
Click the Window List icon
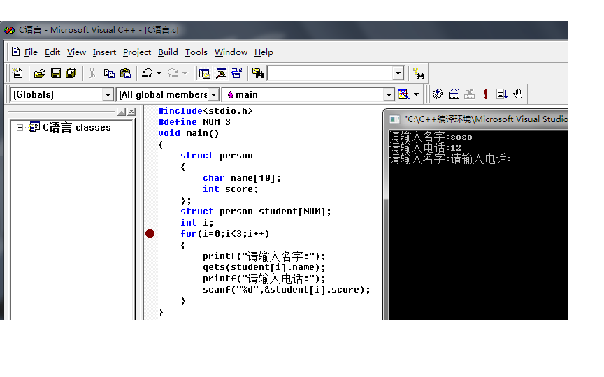(x=236, y=73)
